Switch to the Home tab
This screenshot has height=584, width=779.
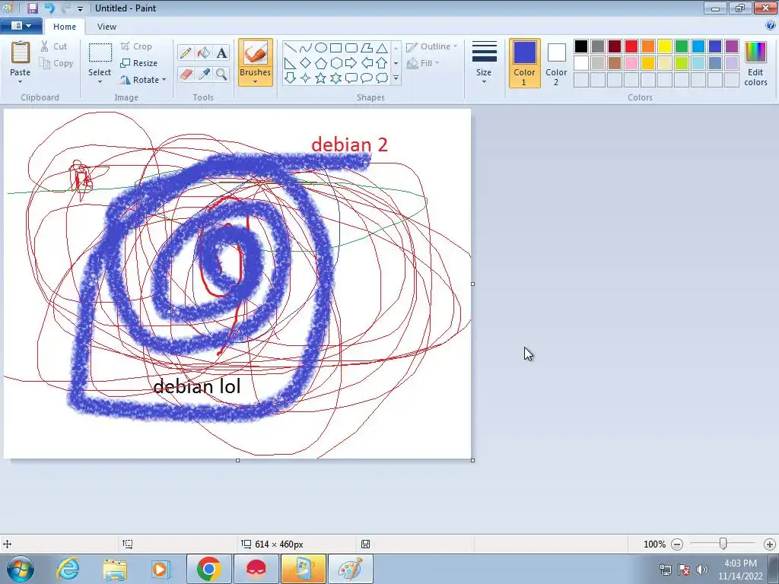65,27
